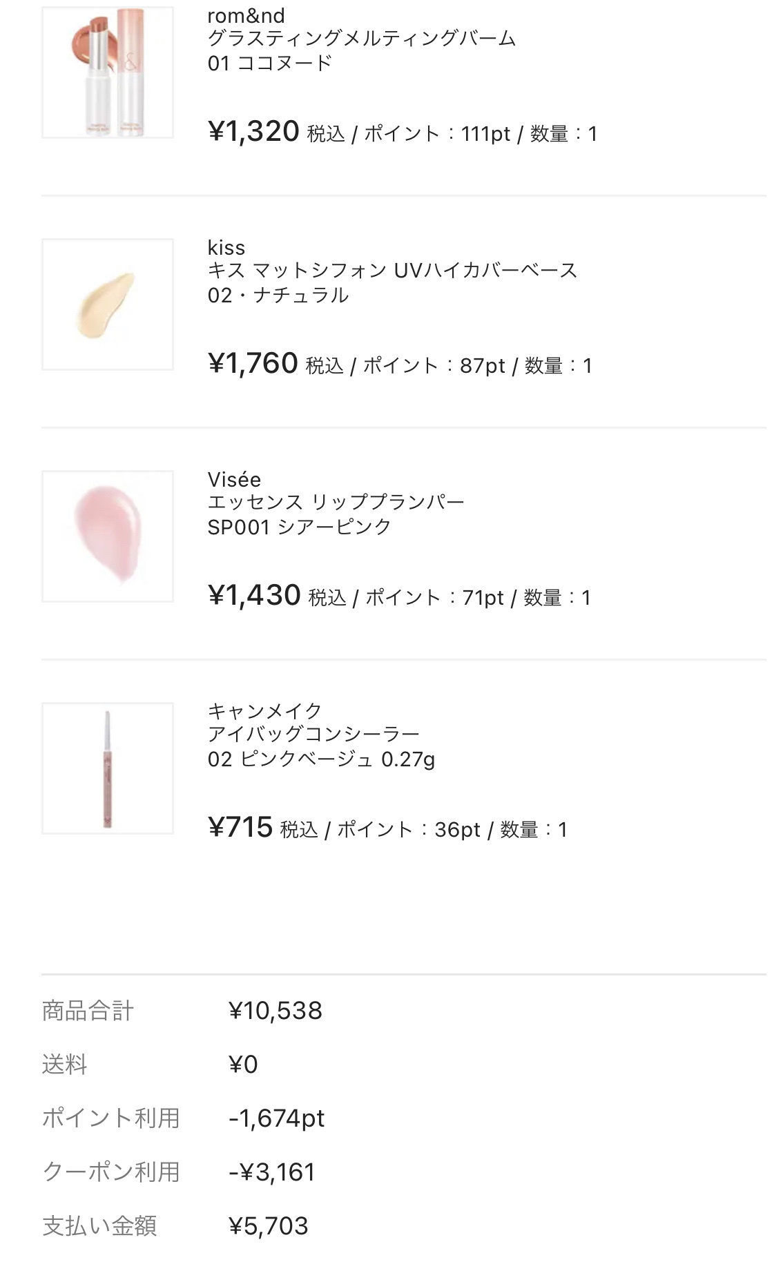Click the 01 ココヌード shade text

[270, 64]
